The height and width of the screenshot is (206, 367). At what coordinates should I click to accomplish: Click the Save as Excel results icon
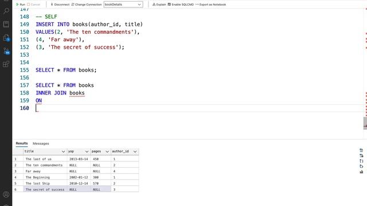pyautogui.click(x=361, y=156)
